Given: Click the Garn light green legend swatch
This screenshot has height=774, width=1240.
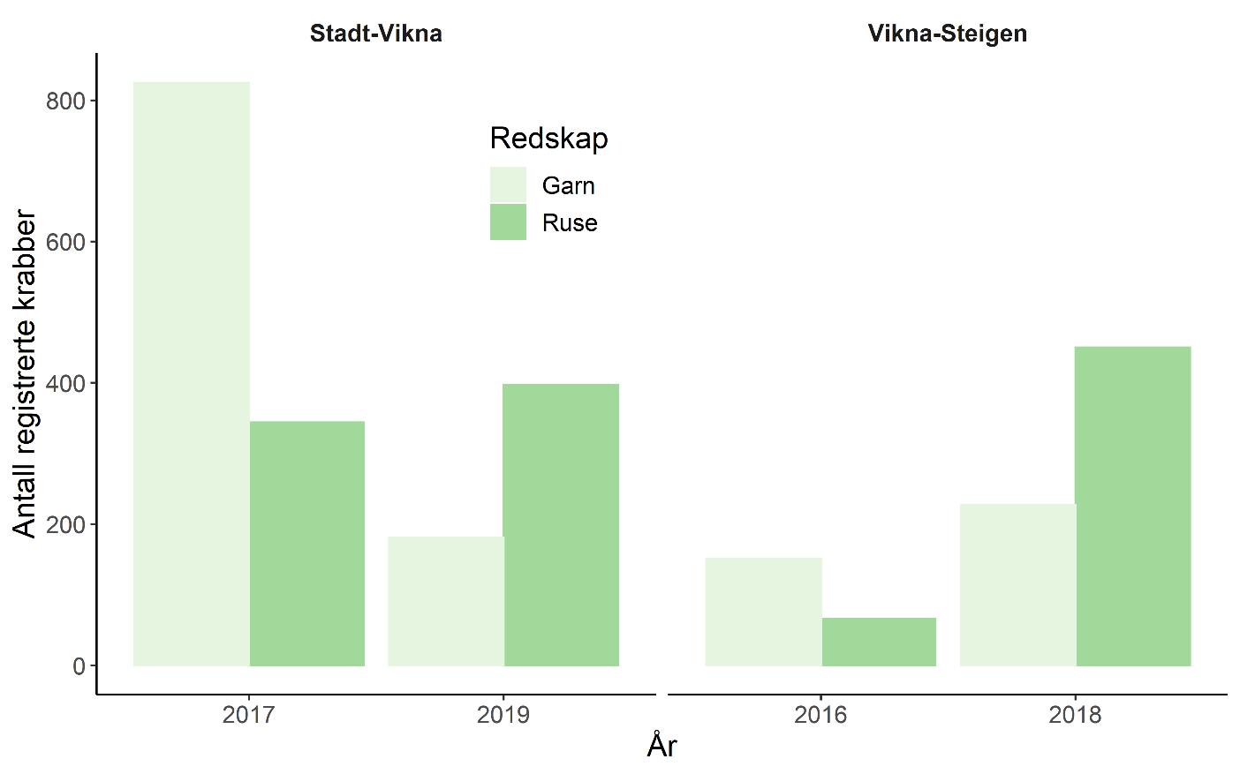Looking at the screenshot, I should tap(508, 185).
